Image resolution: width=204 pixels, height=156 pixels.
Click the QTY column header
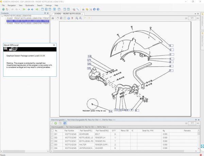coord(114,131)
